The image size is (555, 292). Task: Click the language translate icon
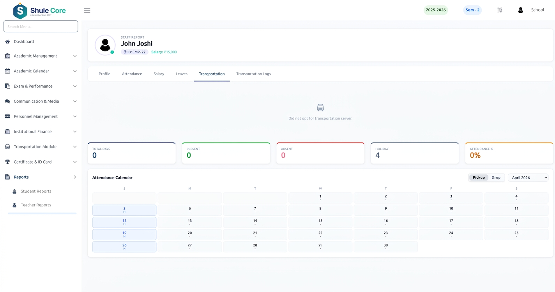[x=500, y=10]
